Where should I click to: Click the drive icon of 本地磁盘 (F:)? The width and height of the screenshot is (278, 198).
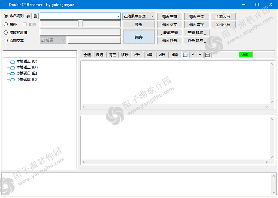coord(13,80)
